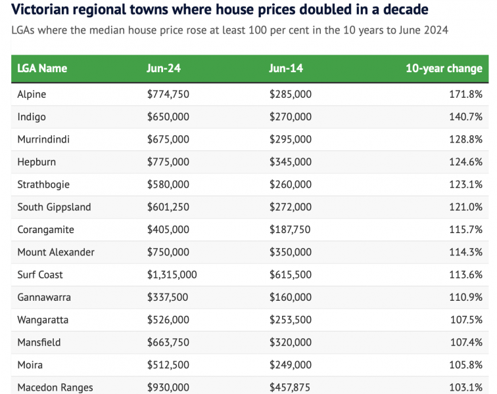Click the 10-year change column header
This screenshot has width=497, height=394.
point(443,68)
